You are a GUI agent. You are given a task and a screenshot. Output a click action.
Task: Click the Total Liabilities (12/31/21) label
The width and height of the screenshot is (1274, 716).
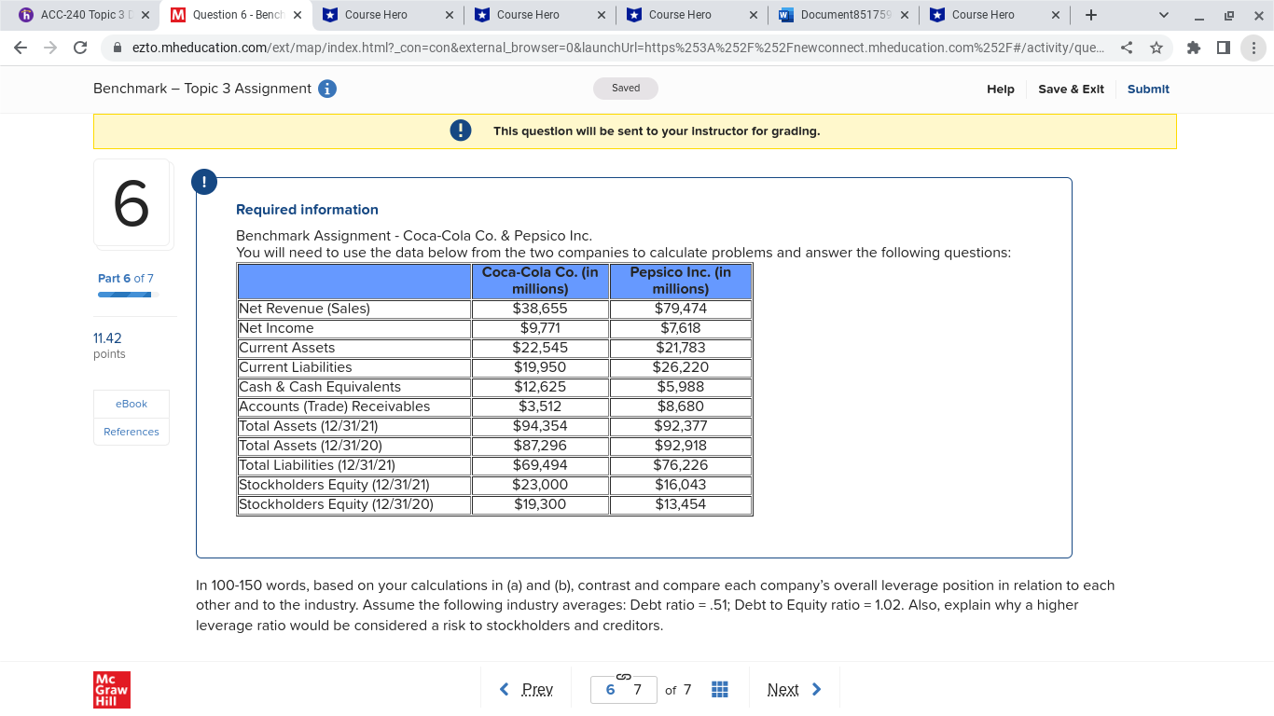317,465
